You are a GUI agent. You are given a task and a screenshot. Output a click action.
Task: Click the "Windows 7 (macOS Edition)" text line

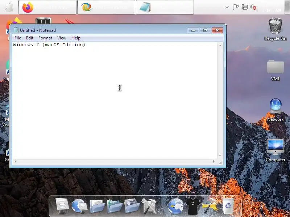point(49,44)
